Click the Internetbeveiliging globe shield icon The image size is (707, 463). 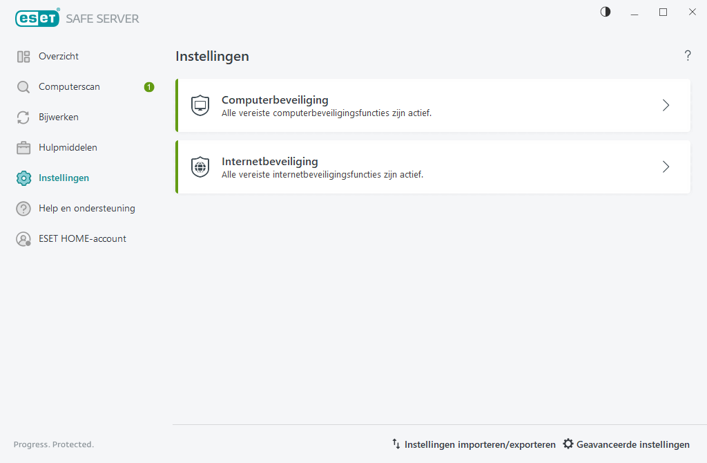pyautogui.click(x=200, y=167)
